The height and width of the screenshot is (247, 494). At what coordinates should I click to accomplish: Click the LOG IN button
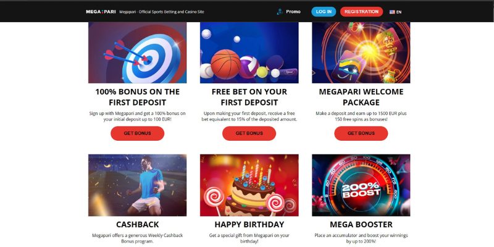pos(324,12)
